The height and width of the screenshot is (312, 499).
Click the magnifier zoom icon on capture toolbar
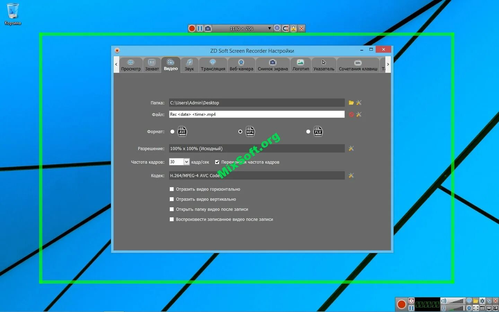coord(277,28)
